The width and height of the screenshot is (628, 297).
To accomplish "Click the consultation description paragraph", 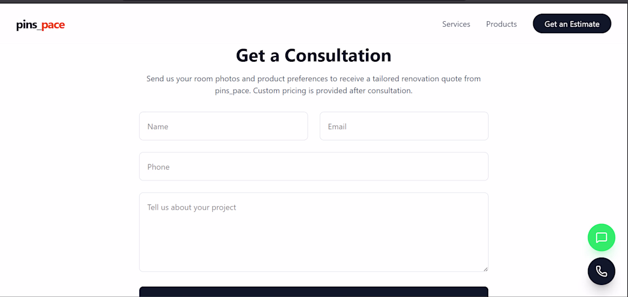I will pyautogui.click(x=313, y=85).
